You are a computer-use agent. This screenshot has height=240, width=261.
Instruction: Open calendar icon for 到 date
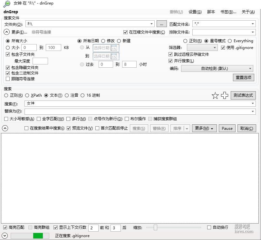point(114,56)
